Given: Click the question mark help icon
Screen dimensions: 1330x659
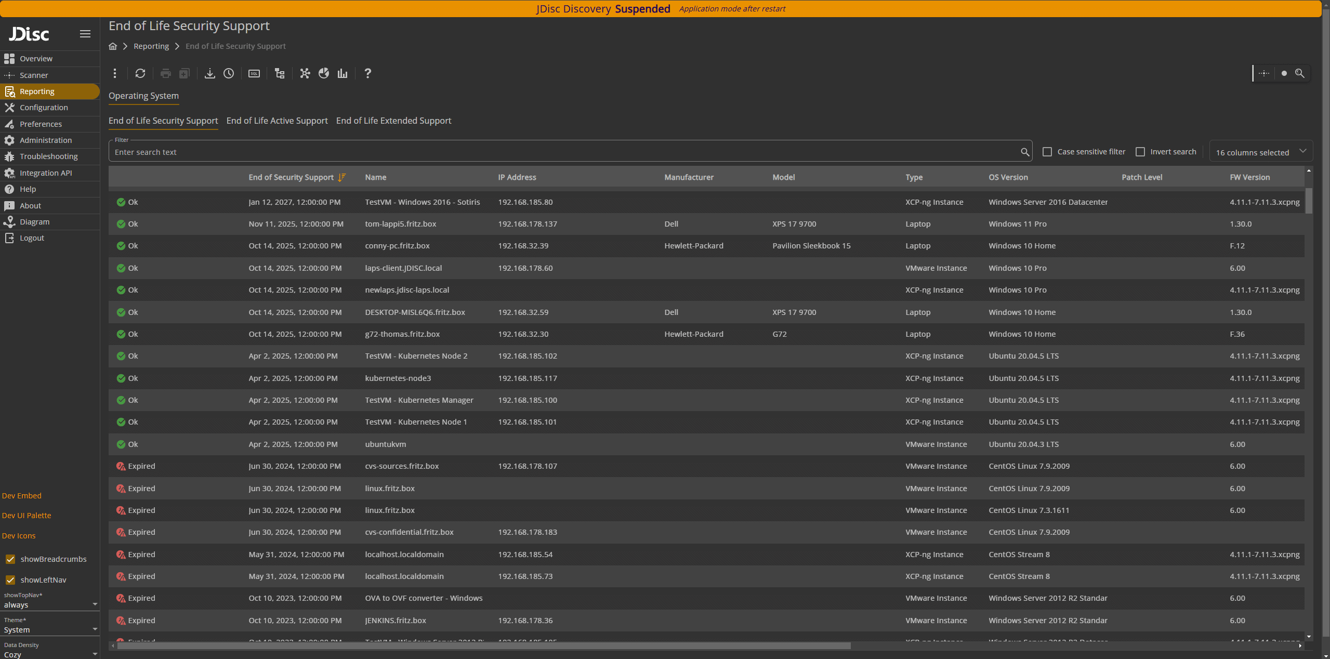Looking at the screenshot, I should click(x=367, y=73).
